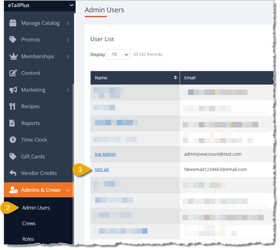Expand the Manage Catalog chevron
This screenshot has height=250, width=280.
(x=68, y=23)
